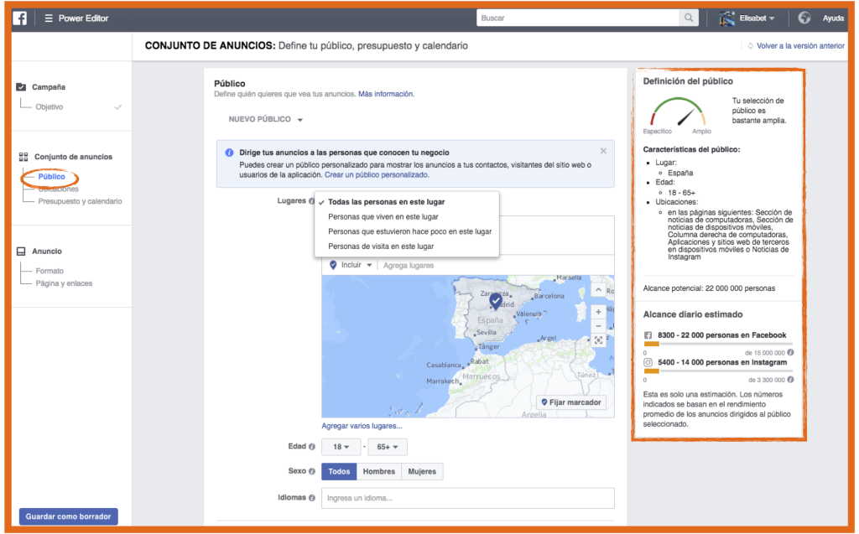Select Mujeres gender option
The height and width of the screenshot is (534, 859).
(422, 472)
